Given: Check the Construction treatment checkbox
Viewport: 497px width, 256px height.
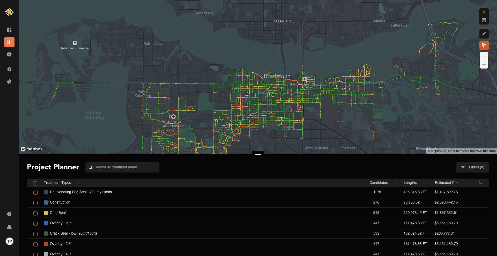Looking at the screenshot, I should pyautogui.click(x=35, y=203).
